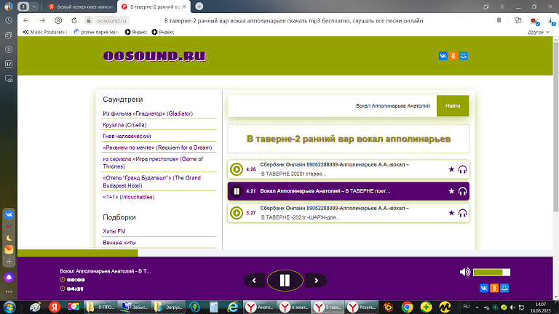Share via Odnoklassniki icon in the bottom player
The width and height of the screenshot is (559, 314).
pos(494,288)
